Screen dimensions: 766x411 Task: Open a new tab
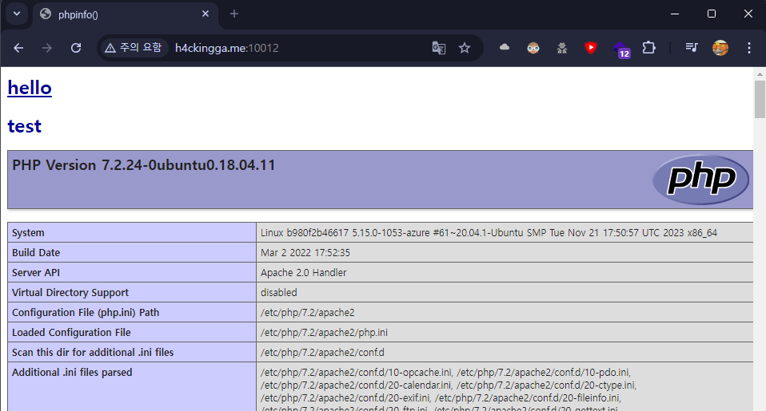234,14
